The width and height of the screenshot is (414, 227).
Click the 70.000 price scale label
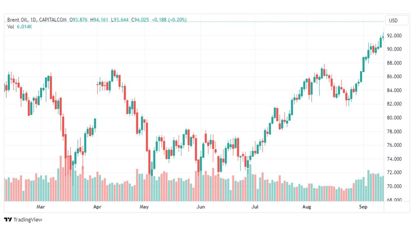coord(394,187)
